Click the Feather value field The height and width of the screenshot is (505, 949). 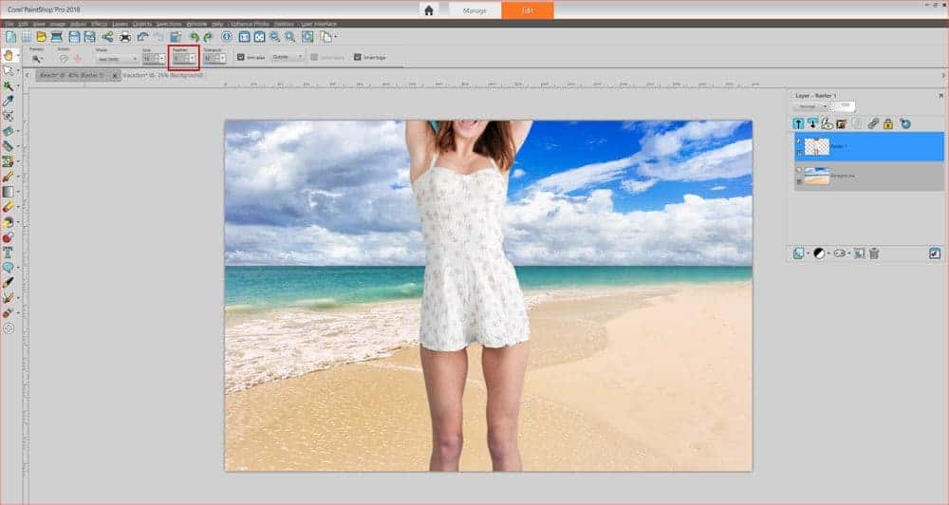pyautogui.click(x=178, y=58)
